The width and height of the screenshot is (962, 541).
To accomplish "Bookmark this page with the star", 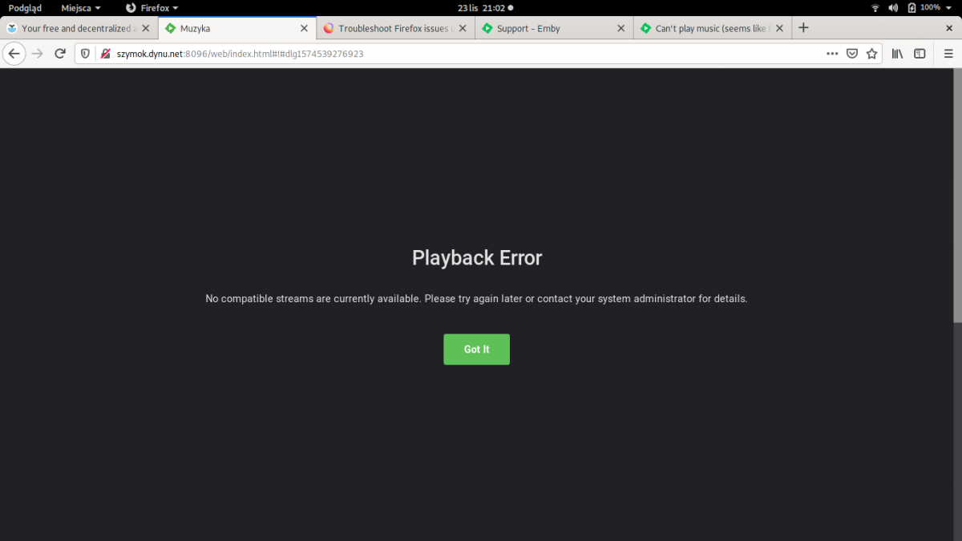I will pyautogui.click(x=871, y=53).
